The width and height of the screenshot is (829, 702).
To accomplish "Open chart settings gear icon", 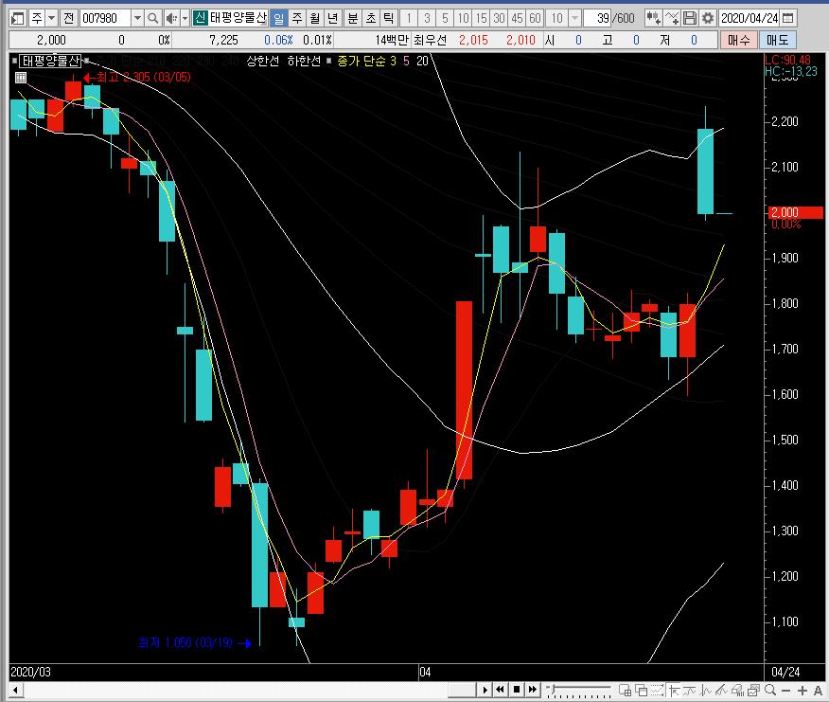I will click(x=708, y=19).
